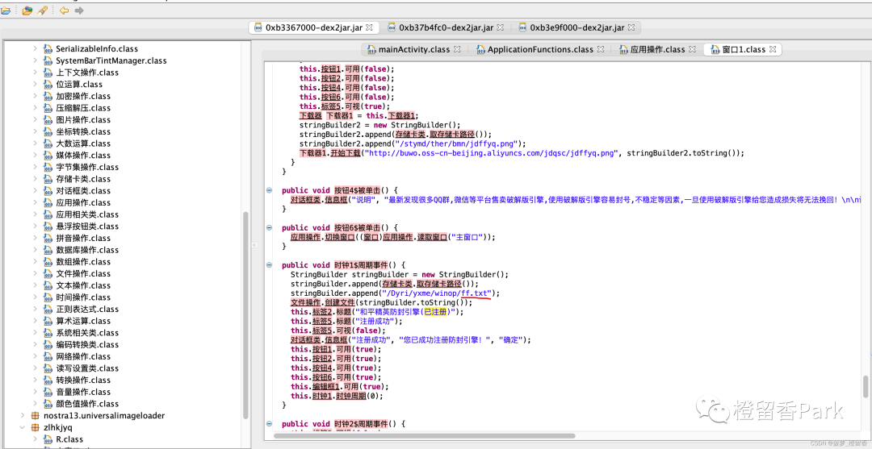Expand 存储卡类.class tree node
Screen dimensions: 872x449
(x=35, y=179)
